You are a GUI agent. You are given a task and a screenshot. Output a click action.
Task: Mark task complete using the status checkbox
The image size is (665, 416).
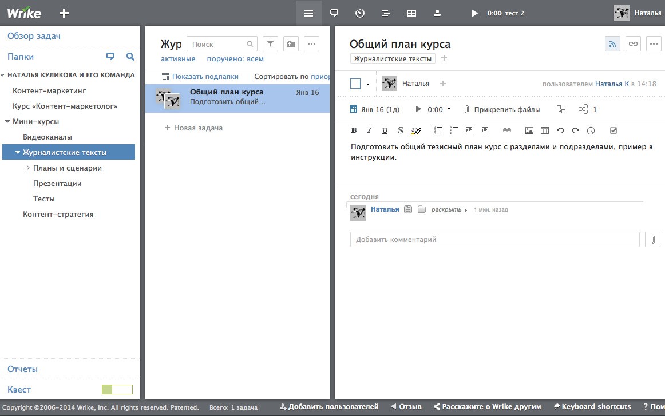pyautogui.click(x=355, y=84)
